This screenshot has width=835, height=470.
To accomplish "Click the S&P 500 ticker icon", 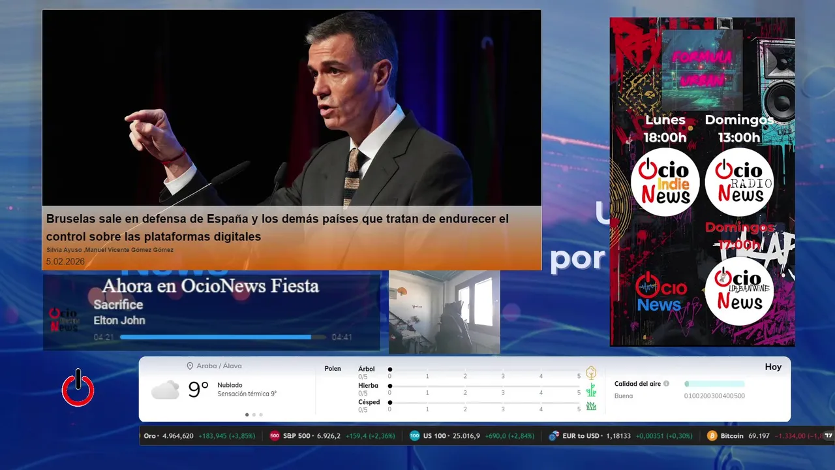I will [275, 435].
